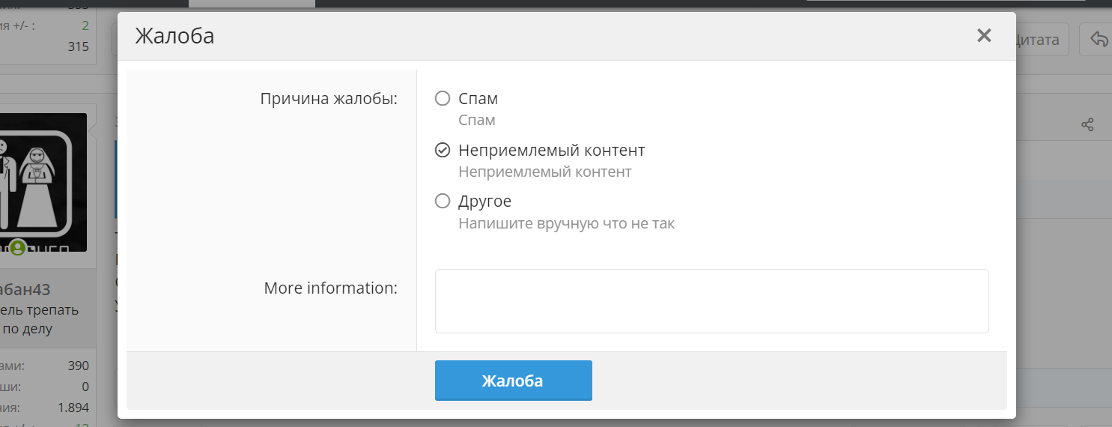
Task: Click the Причина жалобы: label
Action: pos(329,99)
